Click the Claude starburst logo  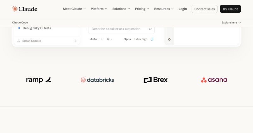pos(15,9)
